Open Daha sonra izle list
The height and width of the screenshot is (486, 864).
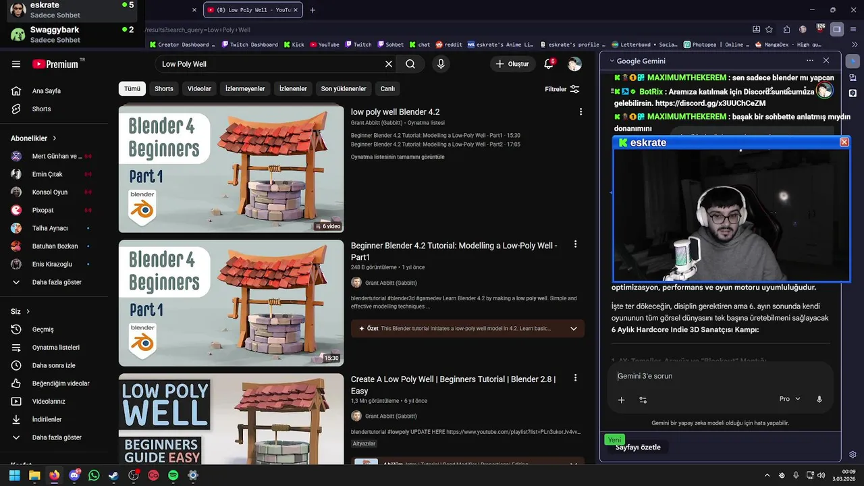pos(54,365)
